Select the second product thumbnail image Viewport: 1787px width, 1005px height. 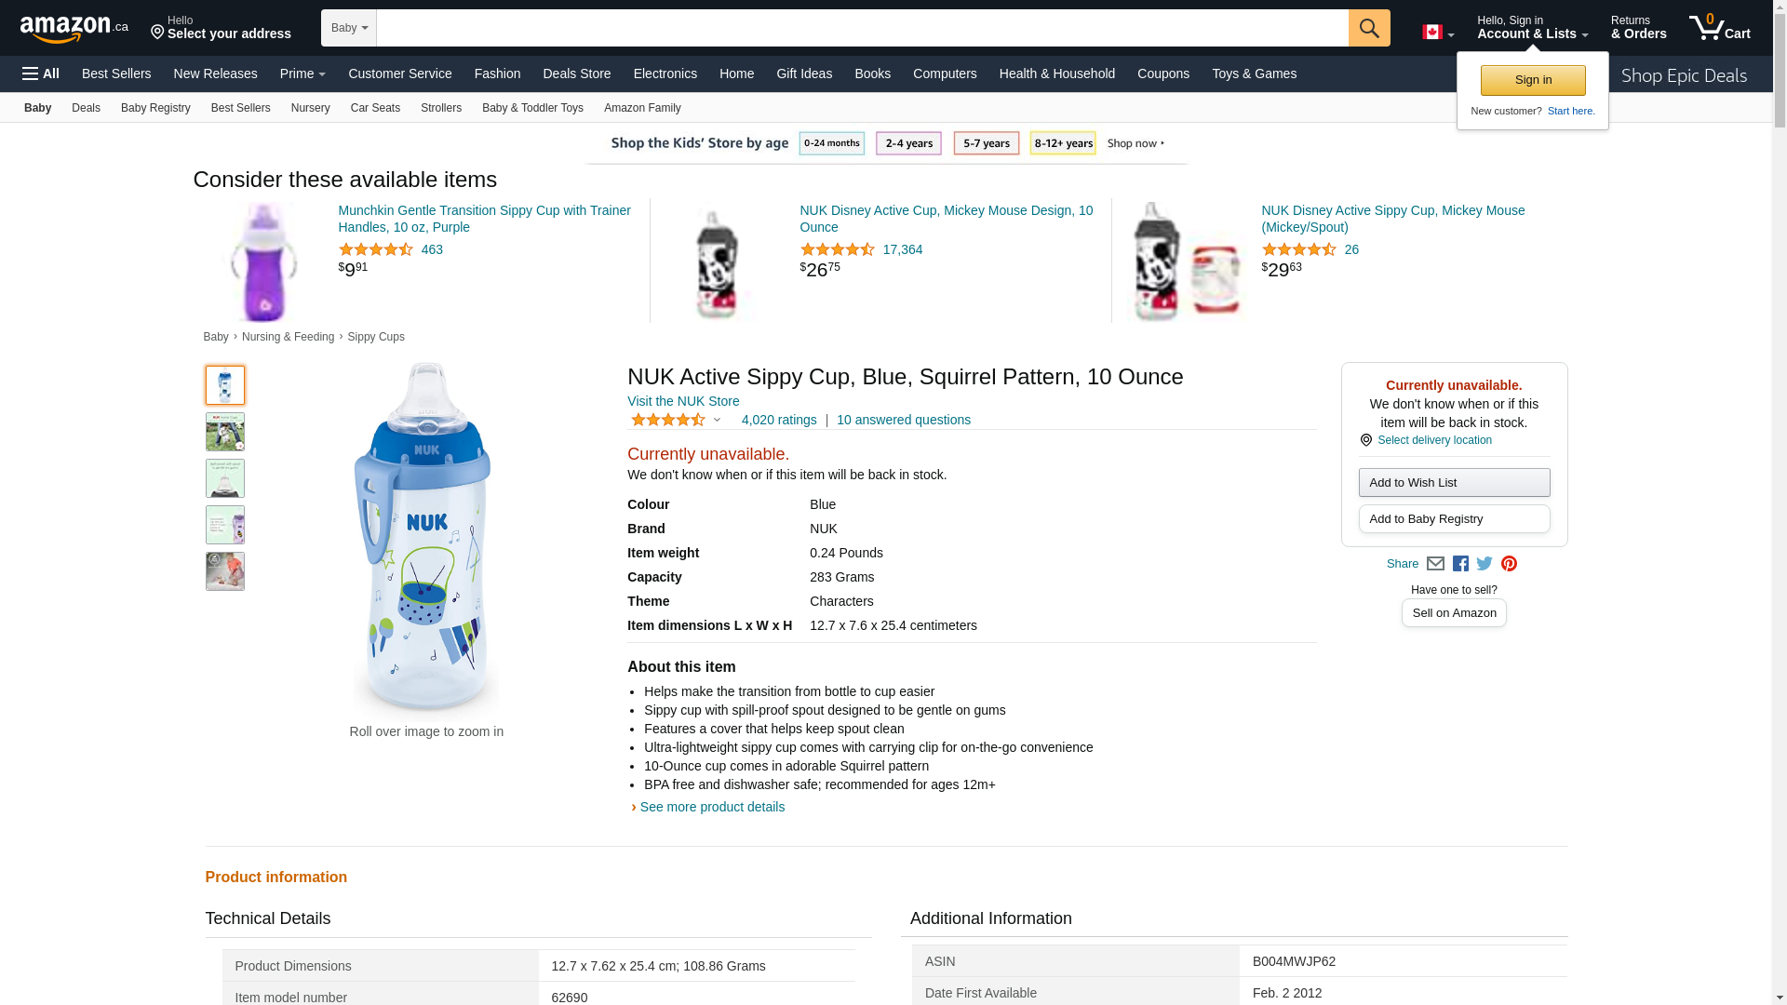click(x=225, y=432)
